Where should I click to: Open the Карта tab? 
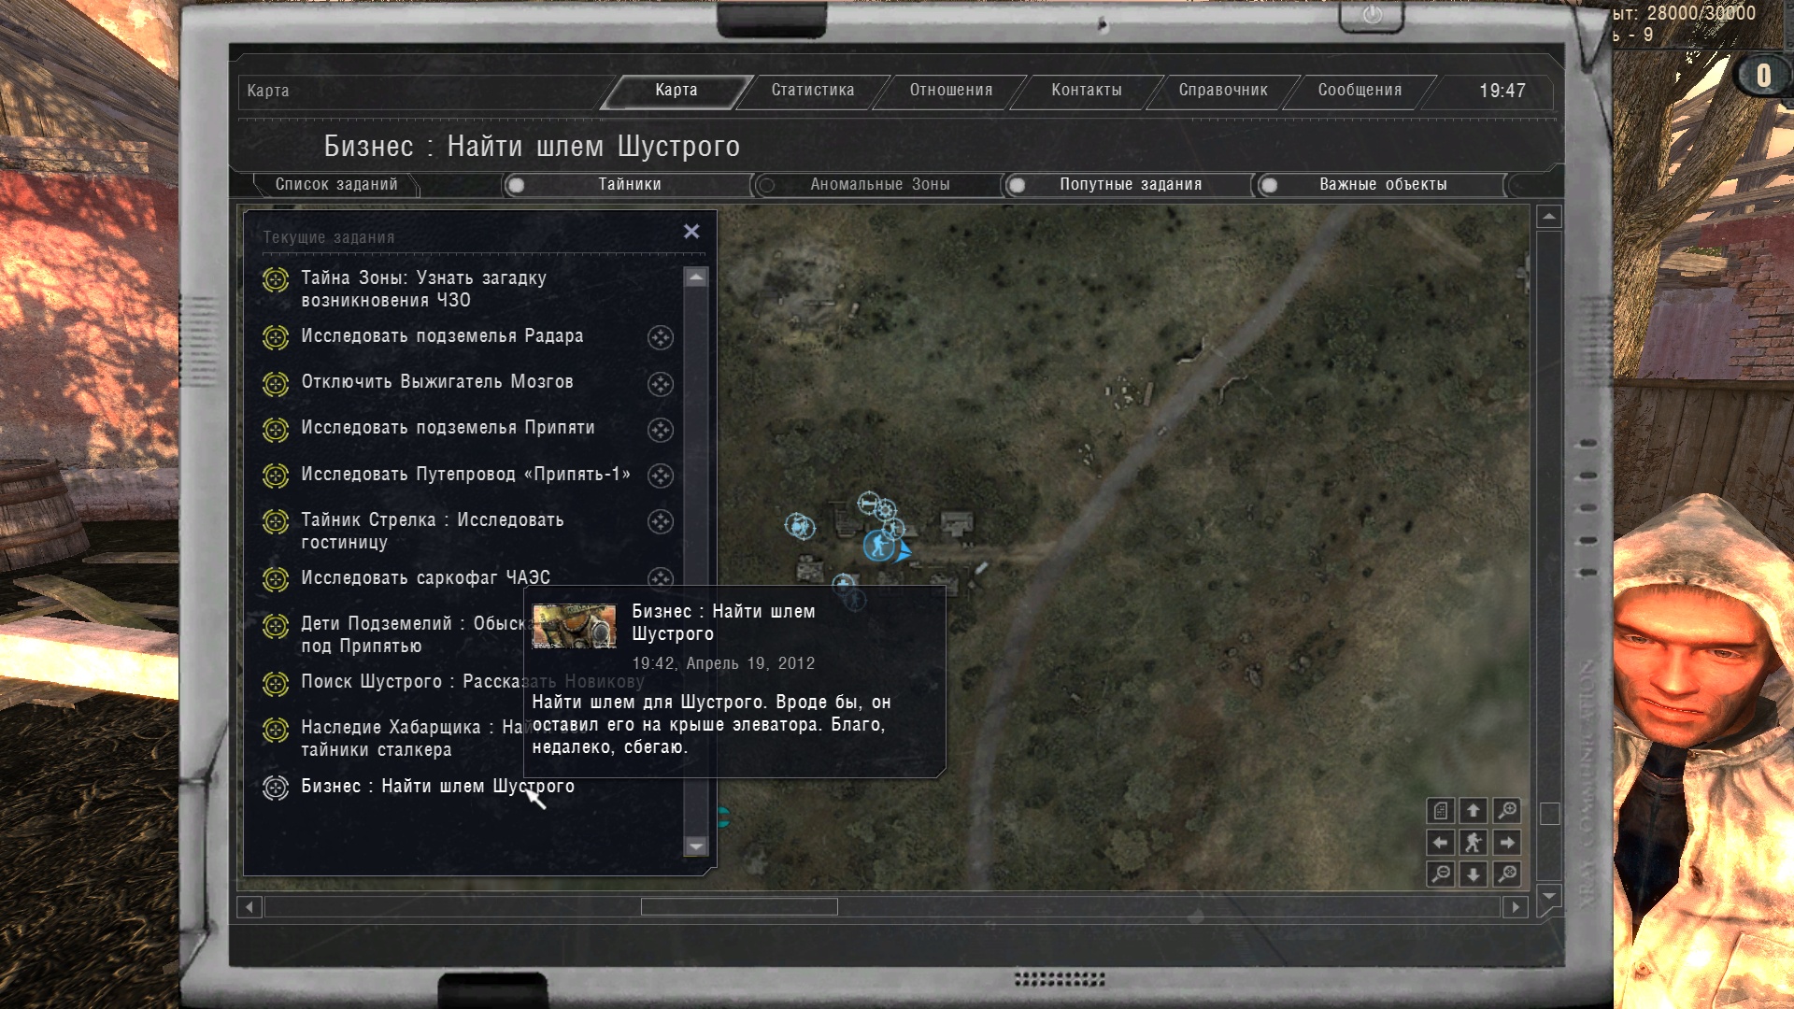pos(676,91)
